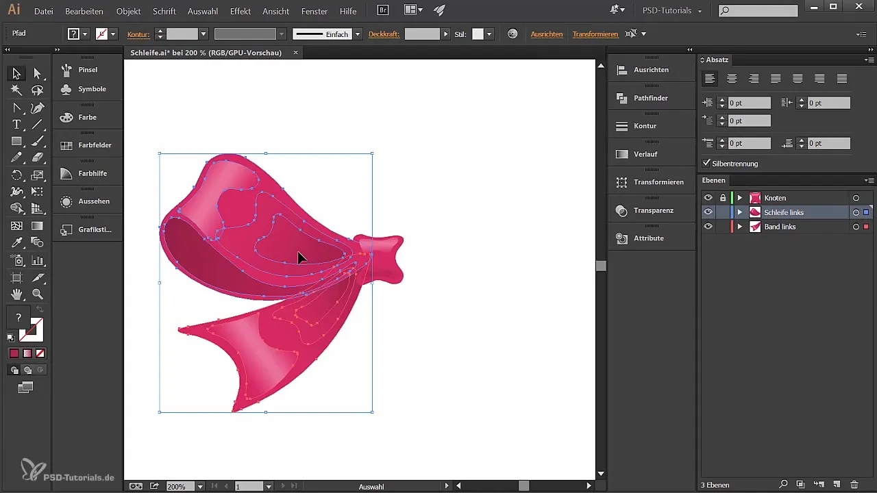This screenshot has width=877, height=493.
Task: Align paragraph left in Absatz panel
Action: pyautogui.click(x=711, y=79)
